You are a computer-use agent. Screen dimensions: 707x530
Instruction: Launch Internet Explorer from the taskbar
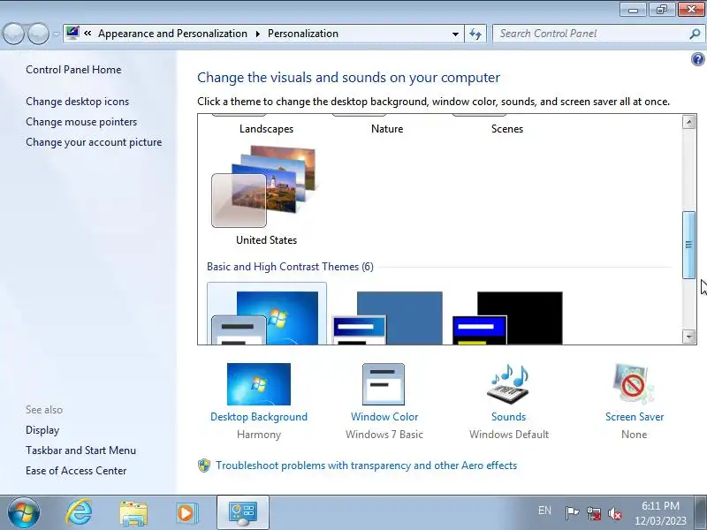(79, 512)
